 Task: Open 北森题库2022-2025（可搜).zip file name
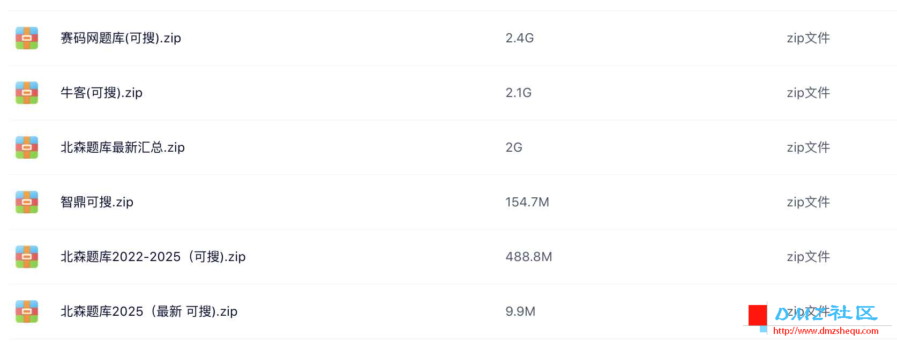[x=153, y=257]
